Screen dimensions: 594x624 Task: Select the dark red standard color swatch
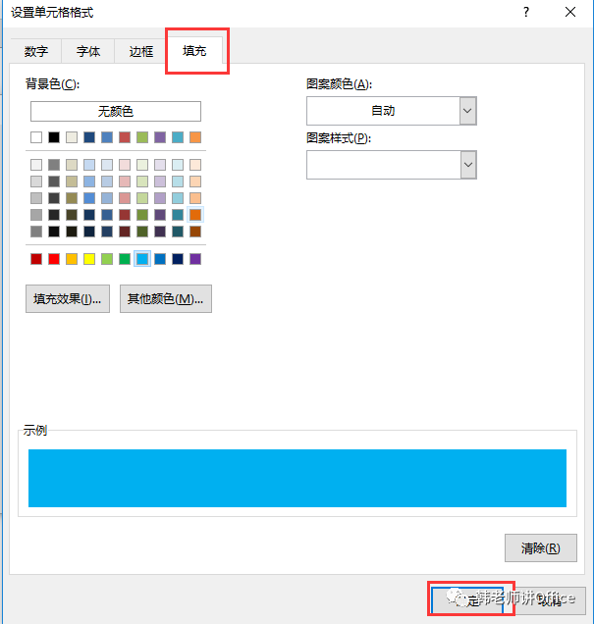coord(36,259)
